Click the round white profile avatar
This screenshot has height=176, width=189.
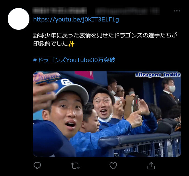pyautogui.click(x=19, y=19)
